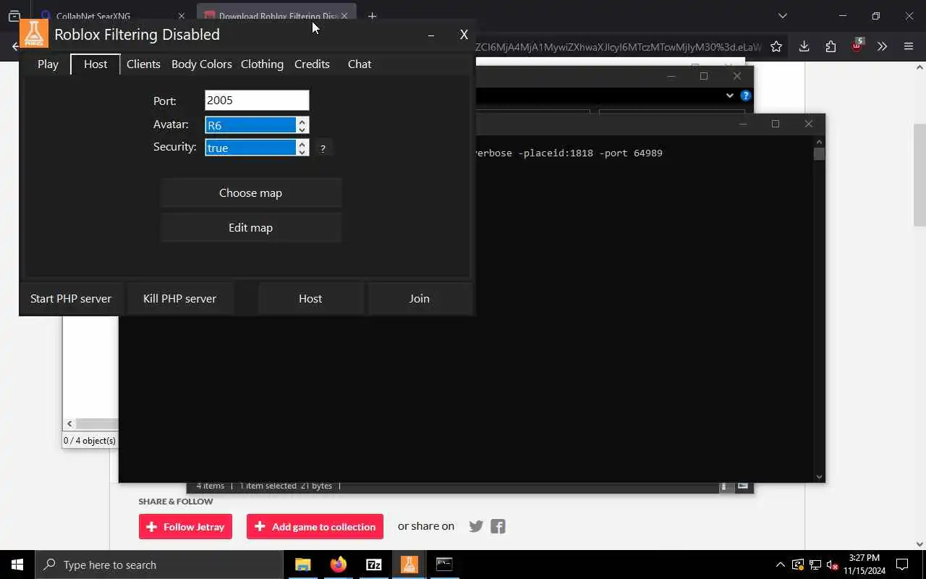Click the Avatar field's down arrow
This screenshot has width=926, height=579.
point(302,130)
